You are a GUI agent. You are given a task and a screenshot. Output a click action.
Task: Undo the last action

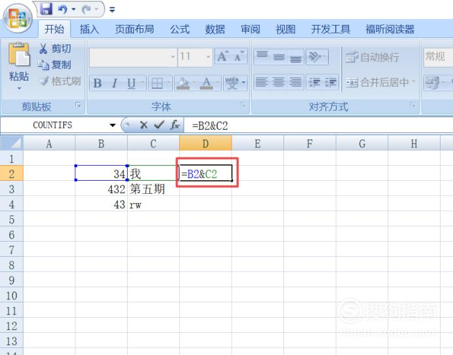tap(62, 9)
